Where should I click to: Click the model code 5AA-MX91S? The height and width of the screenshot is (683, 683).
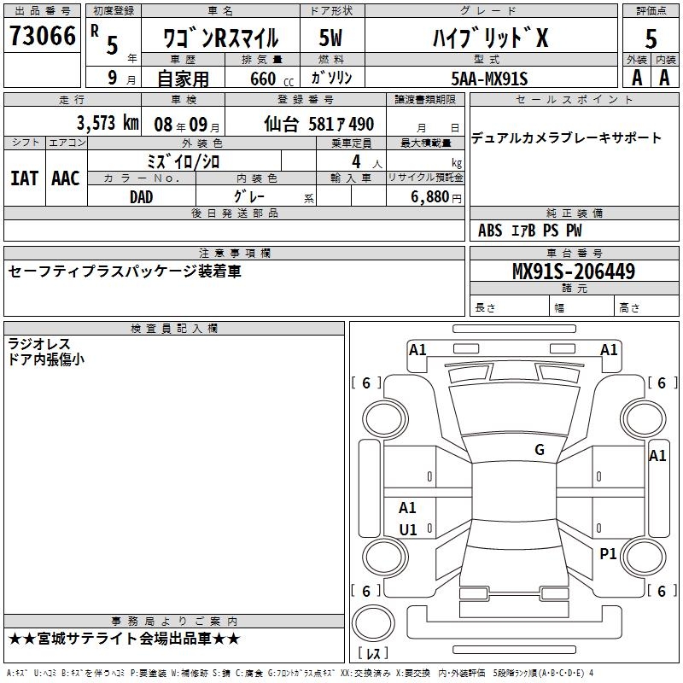[x=489, y=79]
